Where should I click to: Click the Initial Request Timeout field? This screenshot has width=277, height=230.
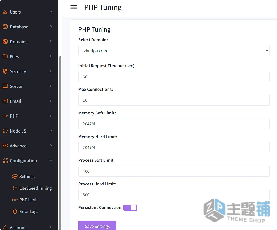point(174,76)
